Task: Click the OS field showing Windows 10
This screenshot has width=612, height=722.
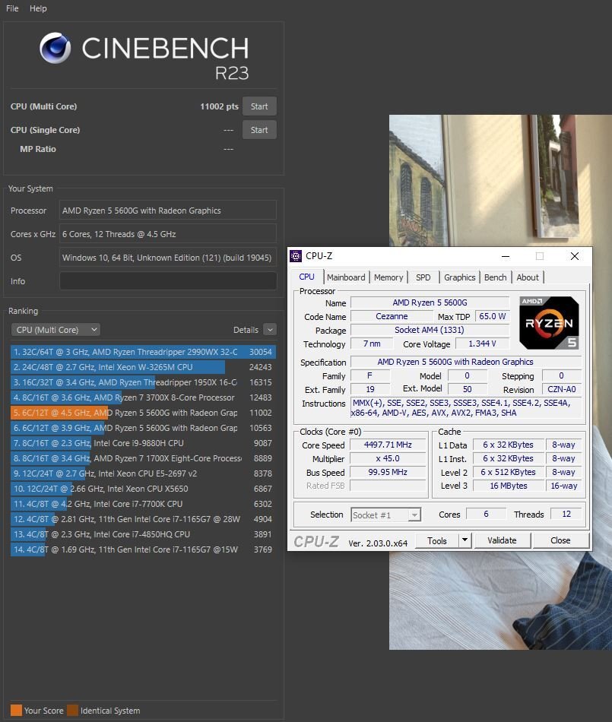Action: point(168,258)
